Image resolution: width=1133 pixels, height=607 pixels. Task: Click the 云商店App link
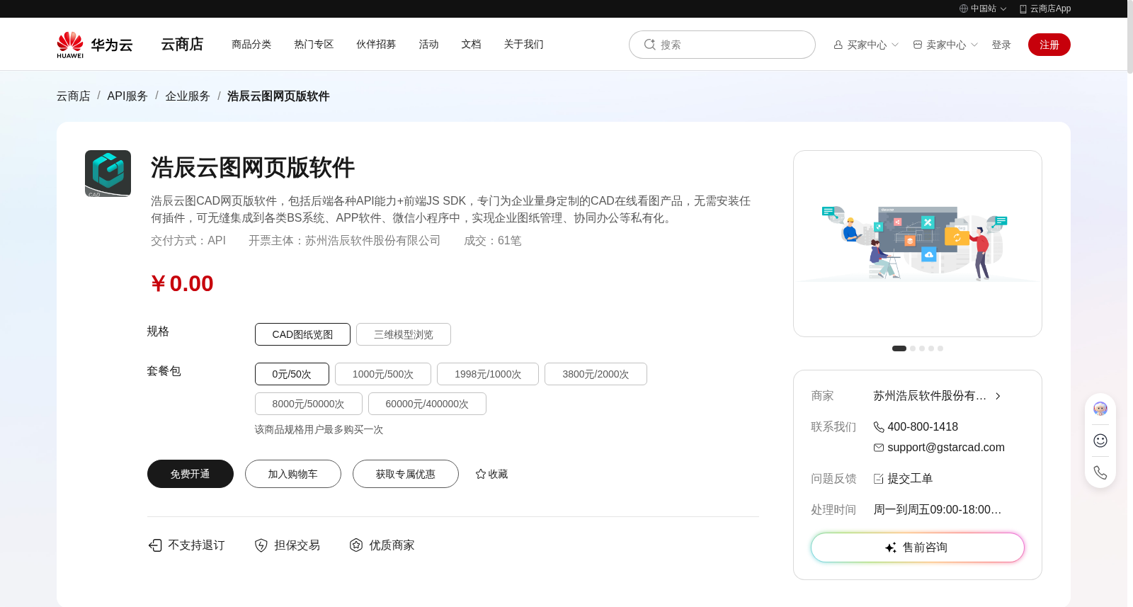point(1045,8)
